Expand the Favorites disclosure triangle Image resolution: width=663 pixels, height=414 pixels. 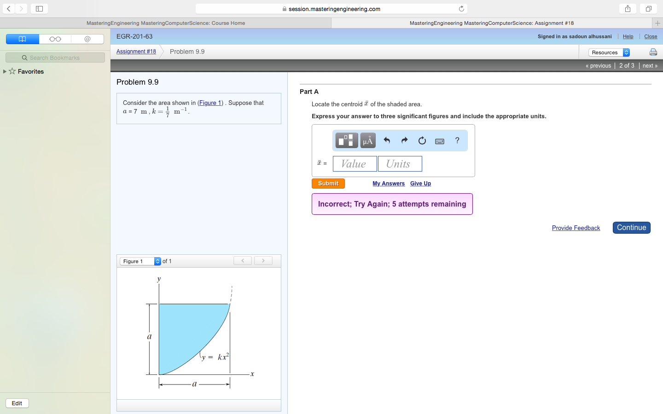click(x=5, y=71)
